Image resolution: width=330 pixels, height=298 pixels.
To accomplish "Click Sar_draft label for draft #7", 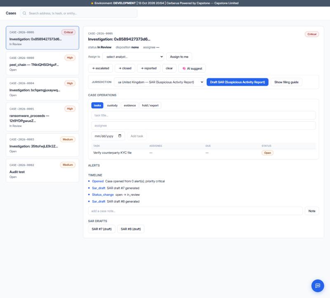I will (x=99, y=188).
